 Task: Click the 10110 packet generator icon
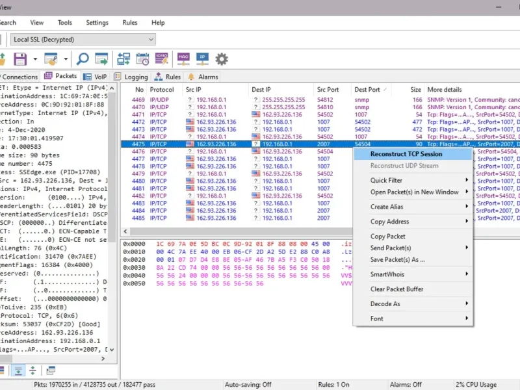click(x=162, y=59)
